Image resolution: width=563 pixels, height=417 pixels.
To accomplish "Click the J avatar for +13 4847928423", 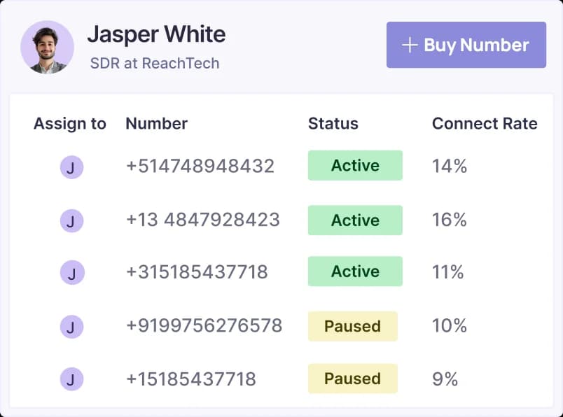I will [x=71, y=221].
